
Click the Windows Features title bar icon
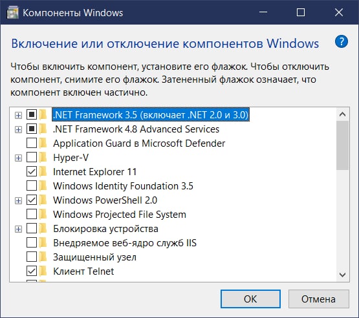point(12,12)
